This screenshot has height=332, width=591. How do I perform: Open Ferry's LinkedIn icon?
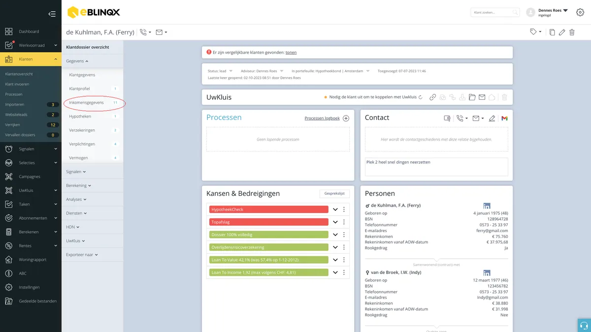487,206
